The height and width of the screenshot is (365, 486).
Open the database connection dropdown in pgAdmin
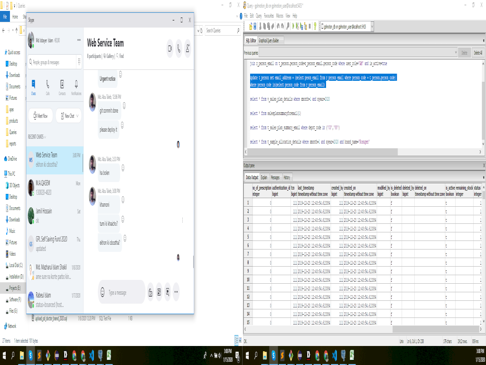click(x=372, y=27)
